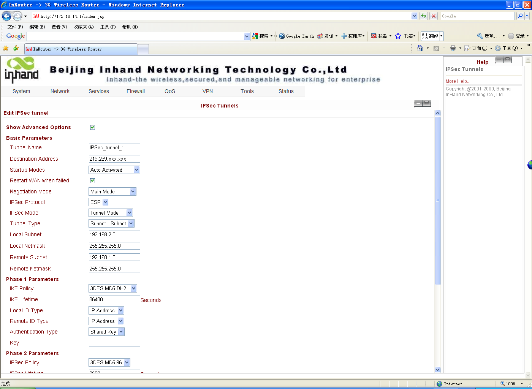The height and width of the screenshot is (389, 532).
Task: Click the Refresh page icon
Action: [x=424, y=16]
